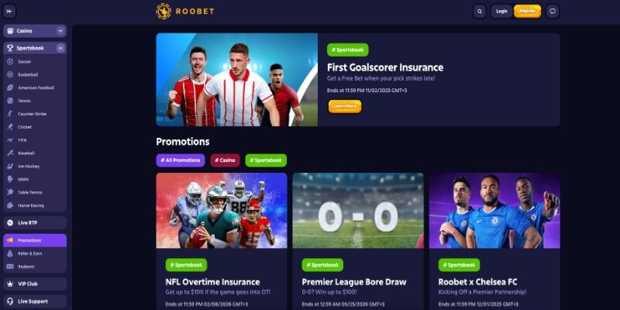Expand the Casino menu chevron
The image size is (620, 310).
point(60,31)
